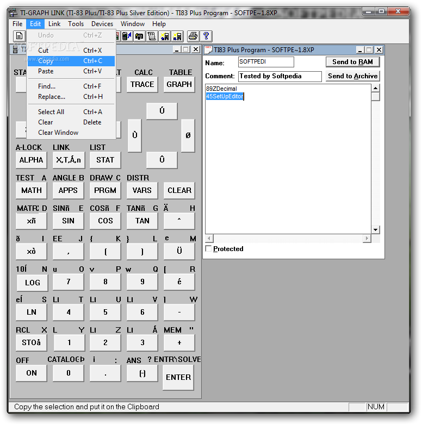Screen dimensions: 422x425
Task: Click the PRGM key
Action: [105, 190]
